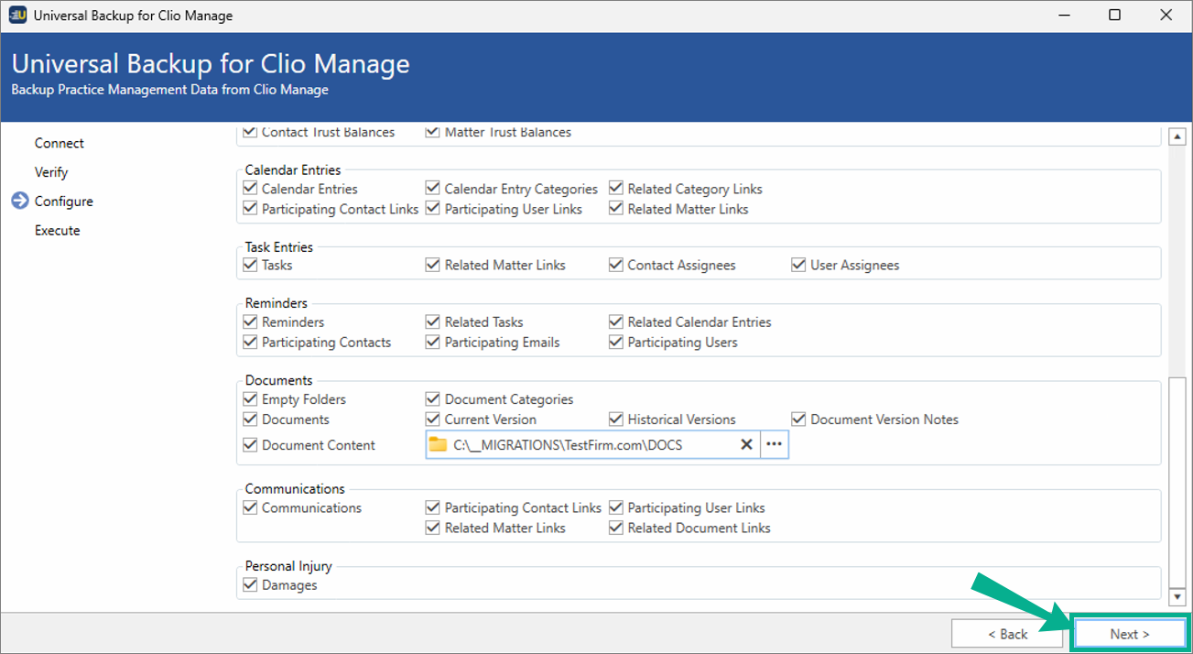The height and width of the screenshot is (654, 1193).
Task: Toggle Participating User Links under Calendar Entries
Action: (x=433, y=209)
